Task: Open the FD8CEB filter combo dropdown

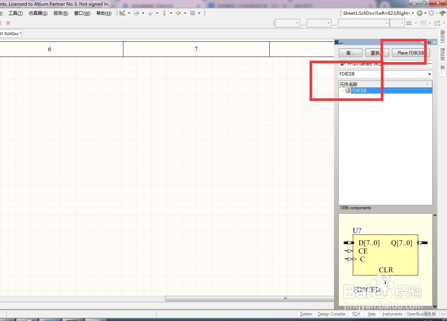Action: pyautogui.click(x=429, y=74)
